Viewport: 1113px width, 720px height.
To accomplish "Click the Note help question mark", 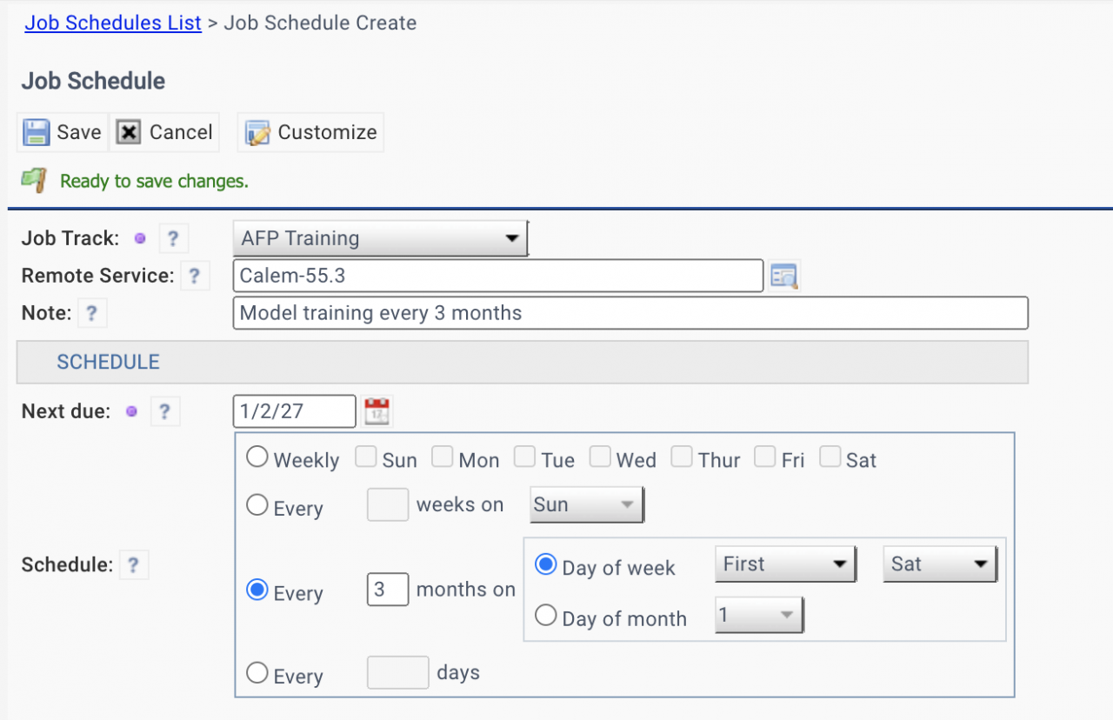I will (x=92, y=313).
